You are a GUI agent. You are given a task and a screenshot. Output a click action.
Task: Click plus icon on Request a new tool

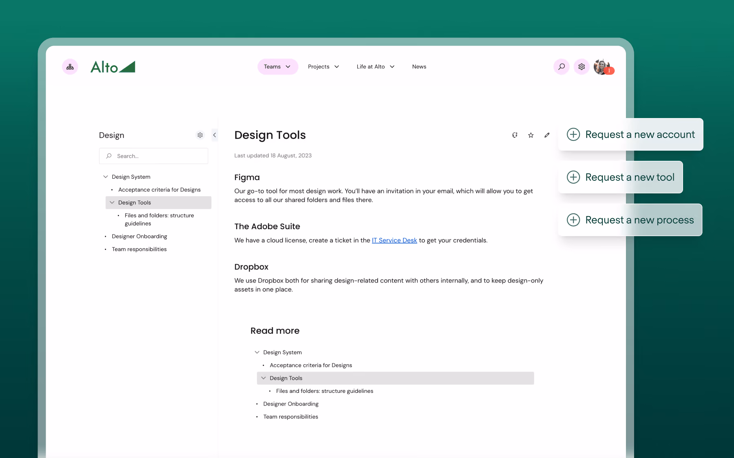point(573,177)
